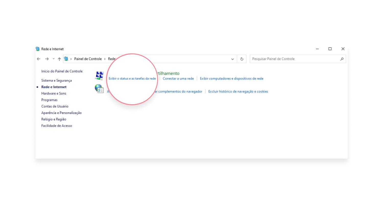Click the Internet Options globe icon
This screenshot has width=383, height=204.
99,89
